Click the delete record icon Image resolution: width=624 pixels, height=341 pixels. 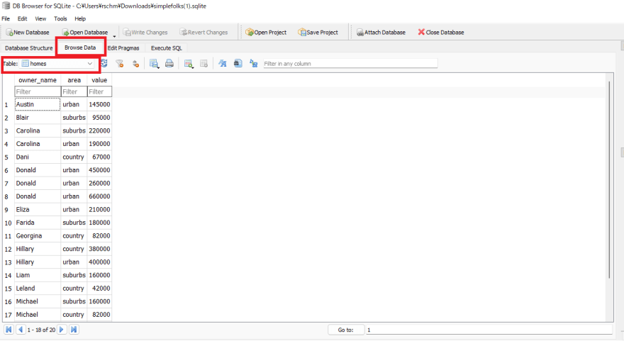tap(204, 63)
